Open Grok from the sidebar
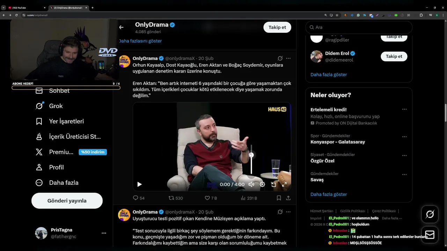447x251 pixels. 49,106
